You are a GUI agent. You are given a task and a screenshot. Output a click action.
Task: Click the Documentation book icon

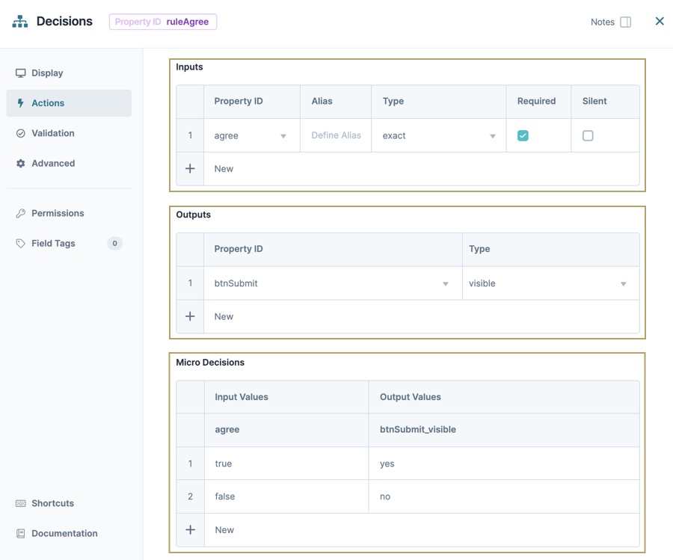pyautogui.click(x=21, y=533)
